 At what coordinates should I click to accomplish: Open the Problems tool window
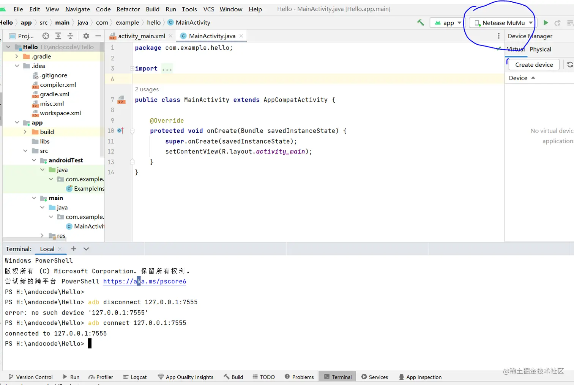click(299, 377)
